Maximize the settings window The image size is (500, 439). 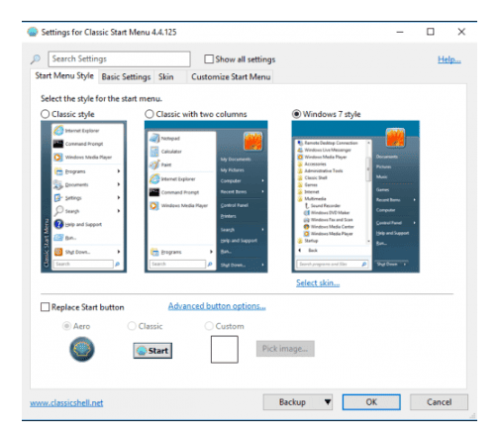click(431, 32)
